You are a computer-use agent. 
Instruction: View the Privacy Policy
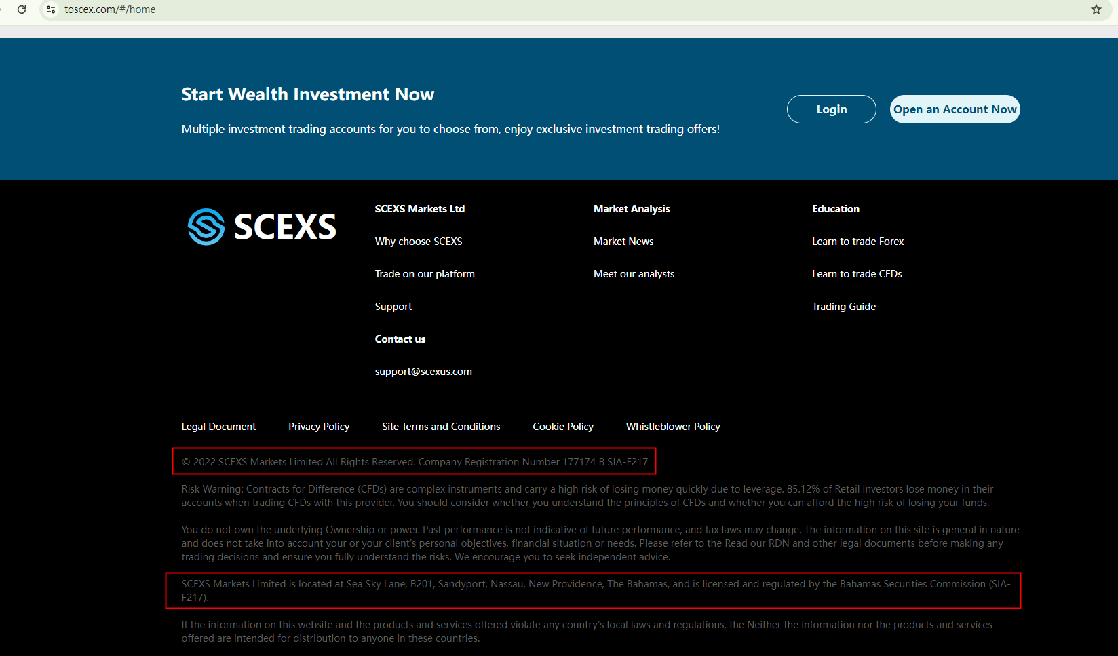click(x=319, y=427)
